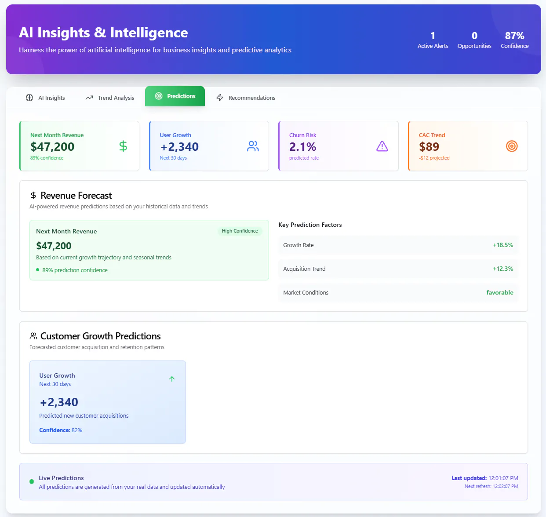
Task: Click the 87% Confidence stat in header
Action: (x=515, y=40)
